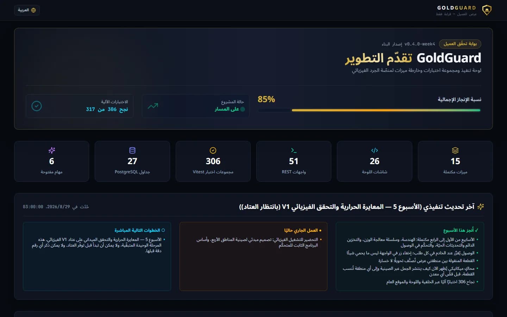This screenshot has width=507, height=317.
Task: Click the code brackets icon above 26
Action: tap(375, 150)
